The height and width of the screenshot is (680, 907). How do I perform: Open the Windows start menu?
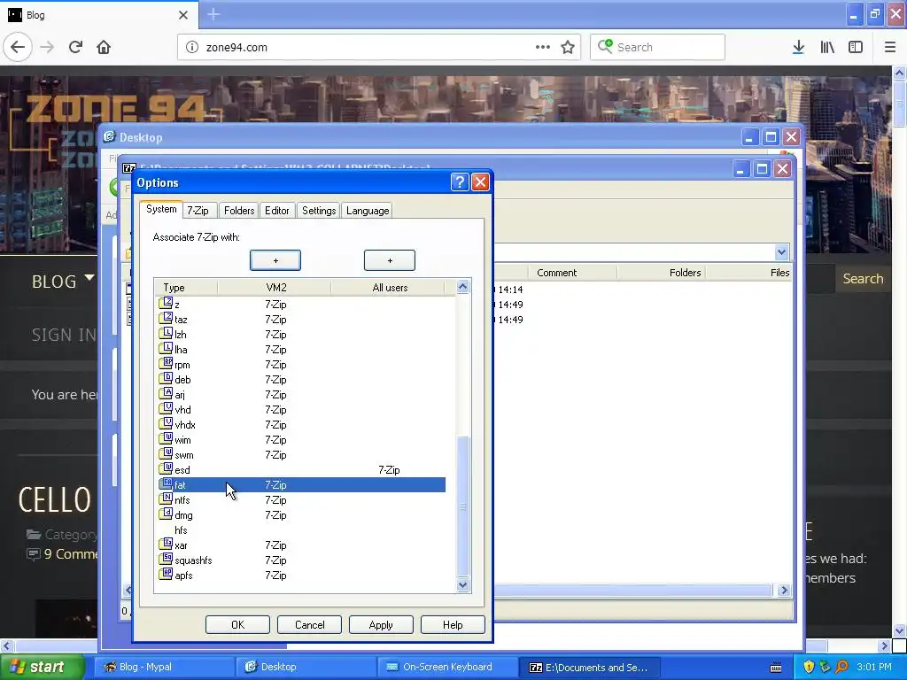click(42, 667)
